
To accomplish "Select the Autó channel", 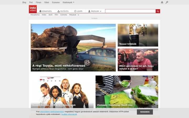I will (50, 15).
